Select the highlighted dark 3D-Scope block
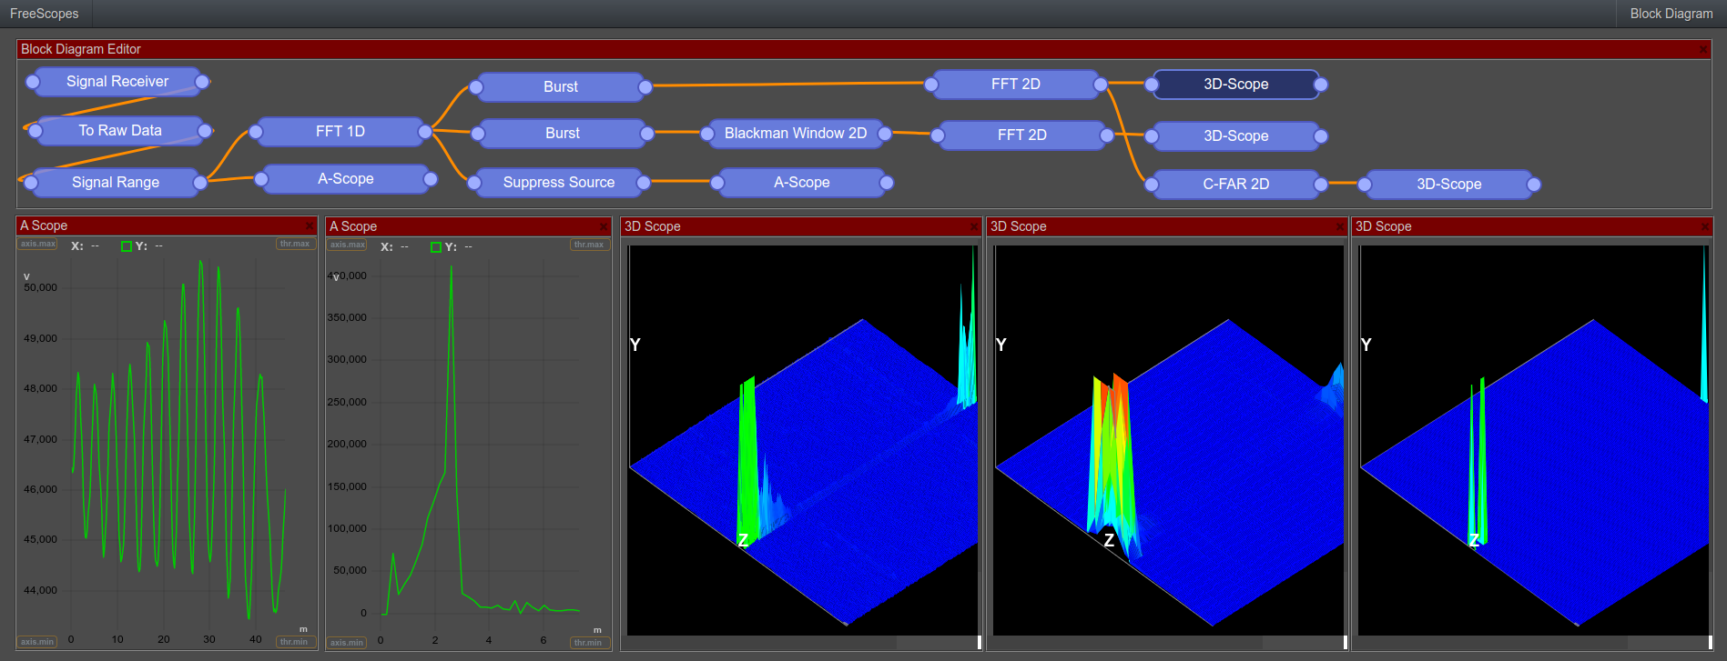The width and height of the screenshot is (1727, 661). click(1235, 85)
